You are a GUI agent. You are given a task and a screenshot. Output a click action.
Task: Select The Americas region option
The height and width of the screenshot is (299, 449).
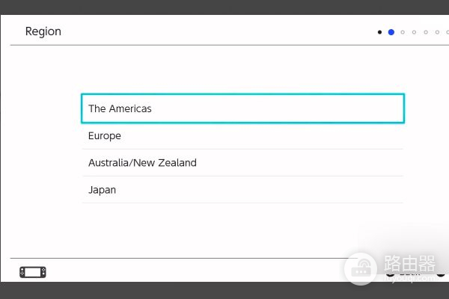point(242,108)
